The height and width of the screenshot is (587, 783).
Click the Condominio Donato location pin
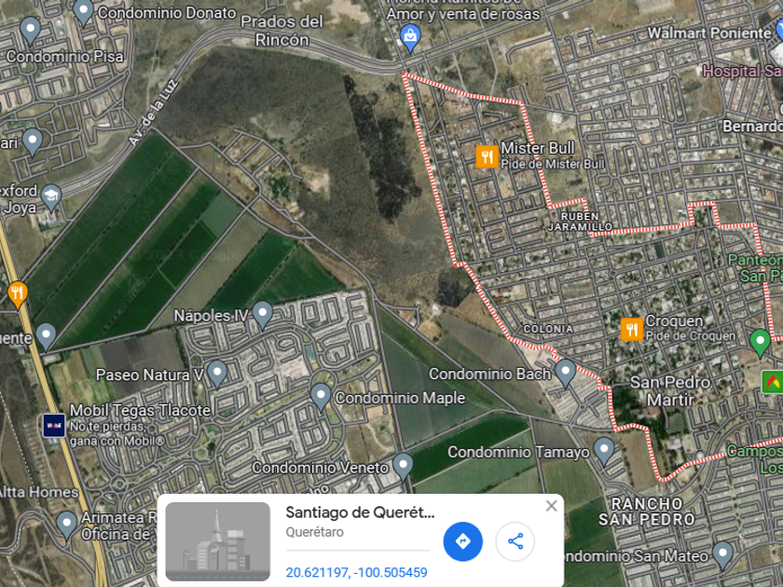tap(83, 12)
